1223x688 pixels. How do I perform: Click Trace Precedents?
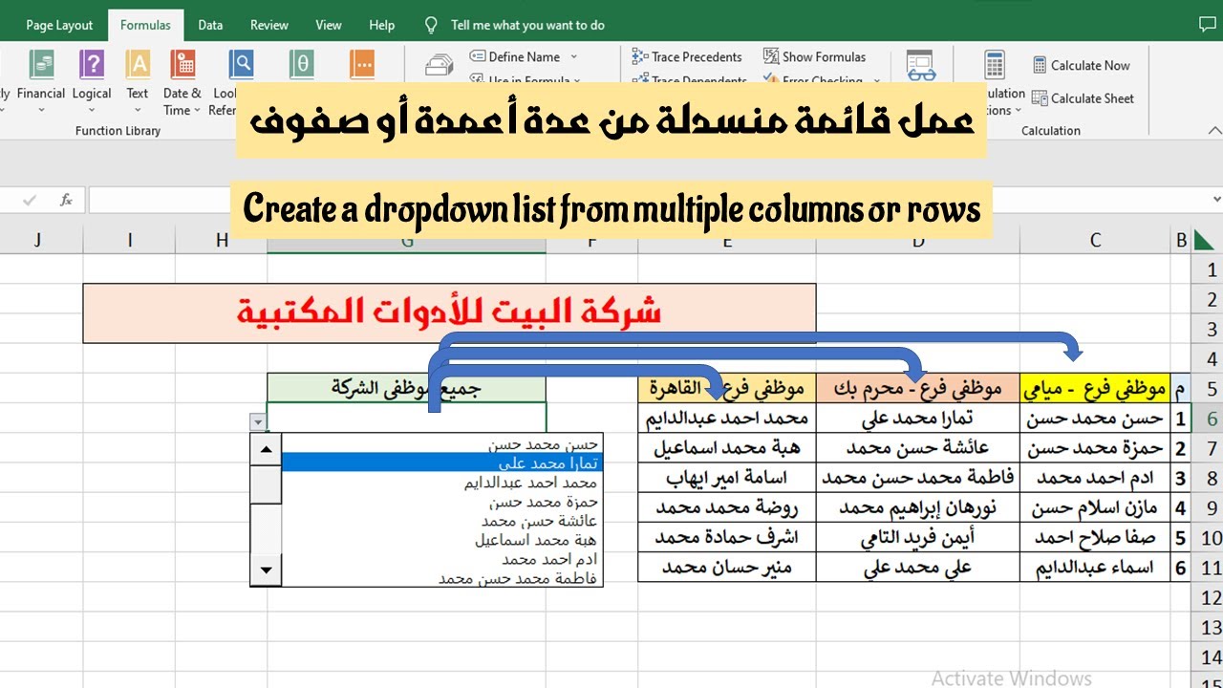687,56
